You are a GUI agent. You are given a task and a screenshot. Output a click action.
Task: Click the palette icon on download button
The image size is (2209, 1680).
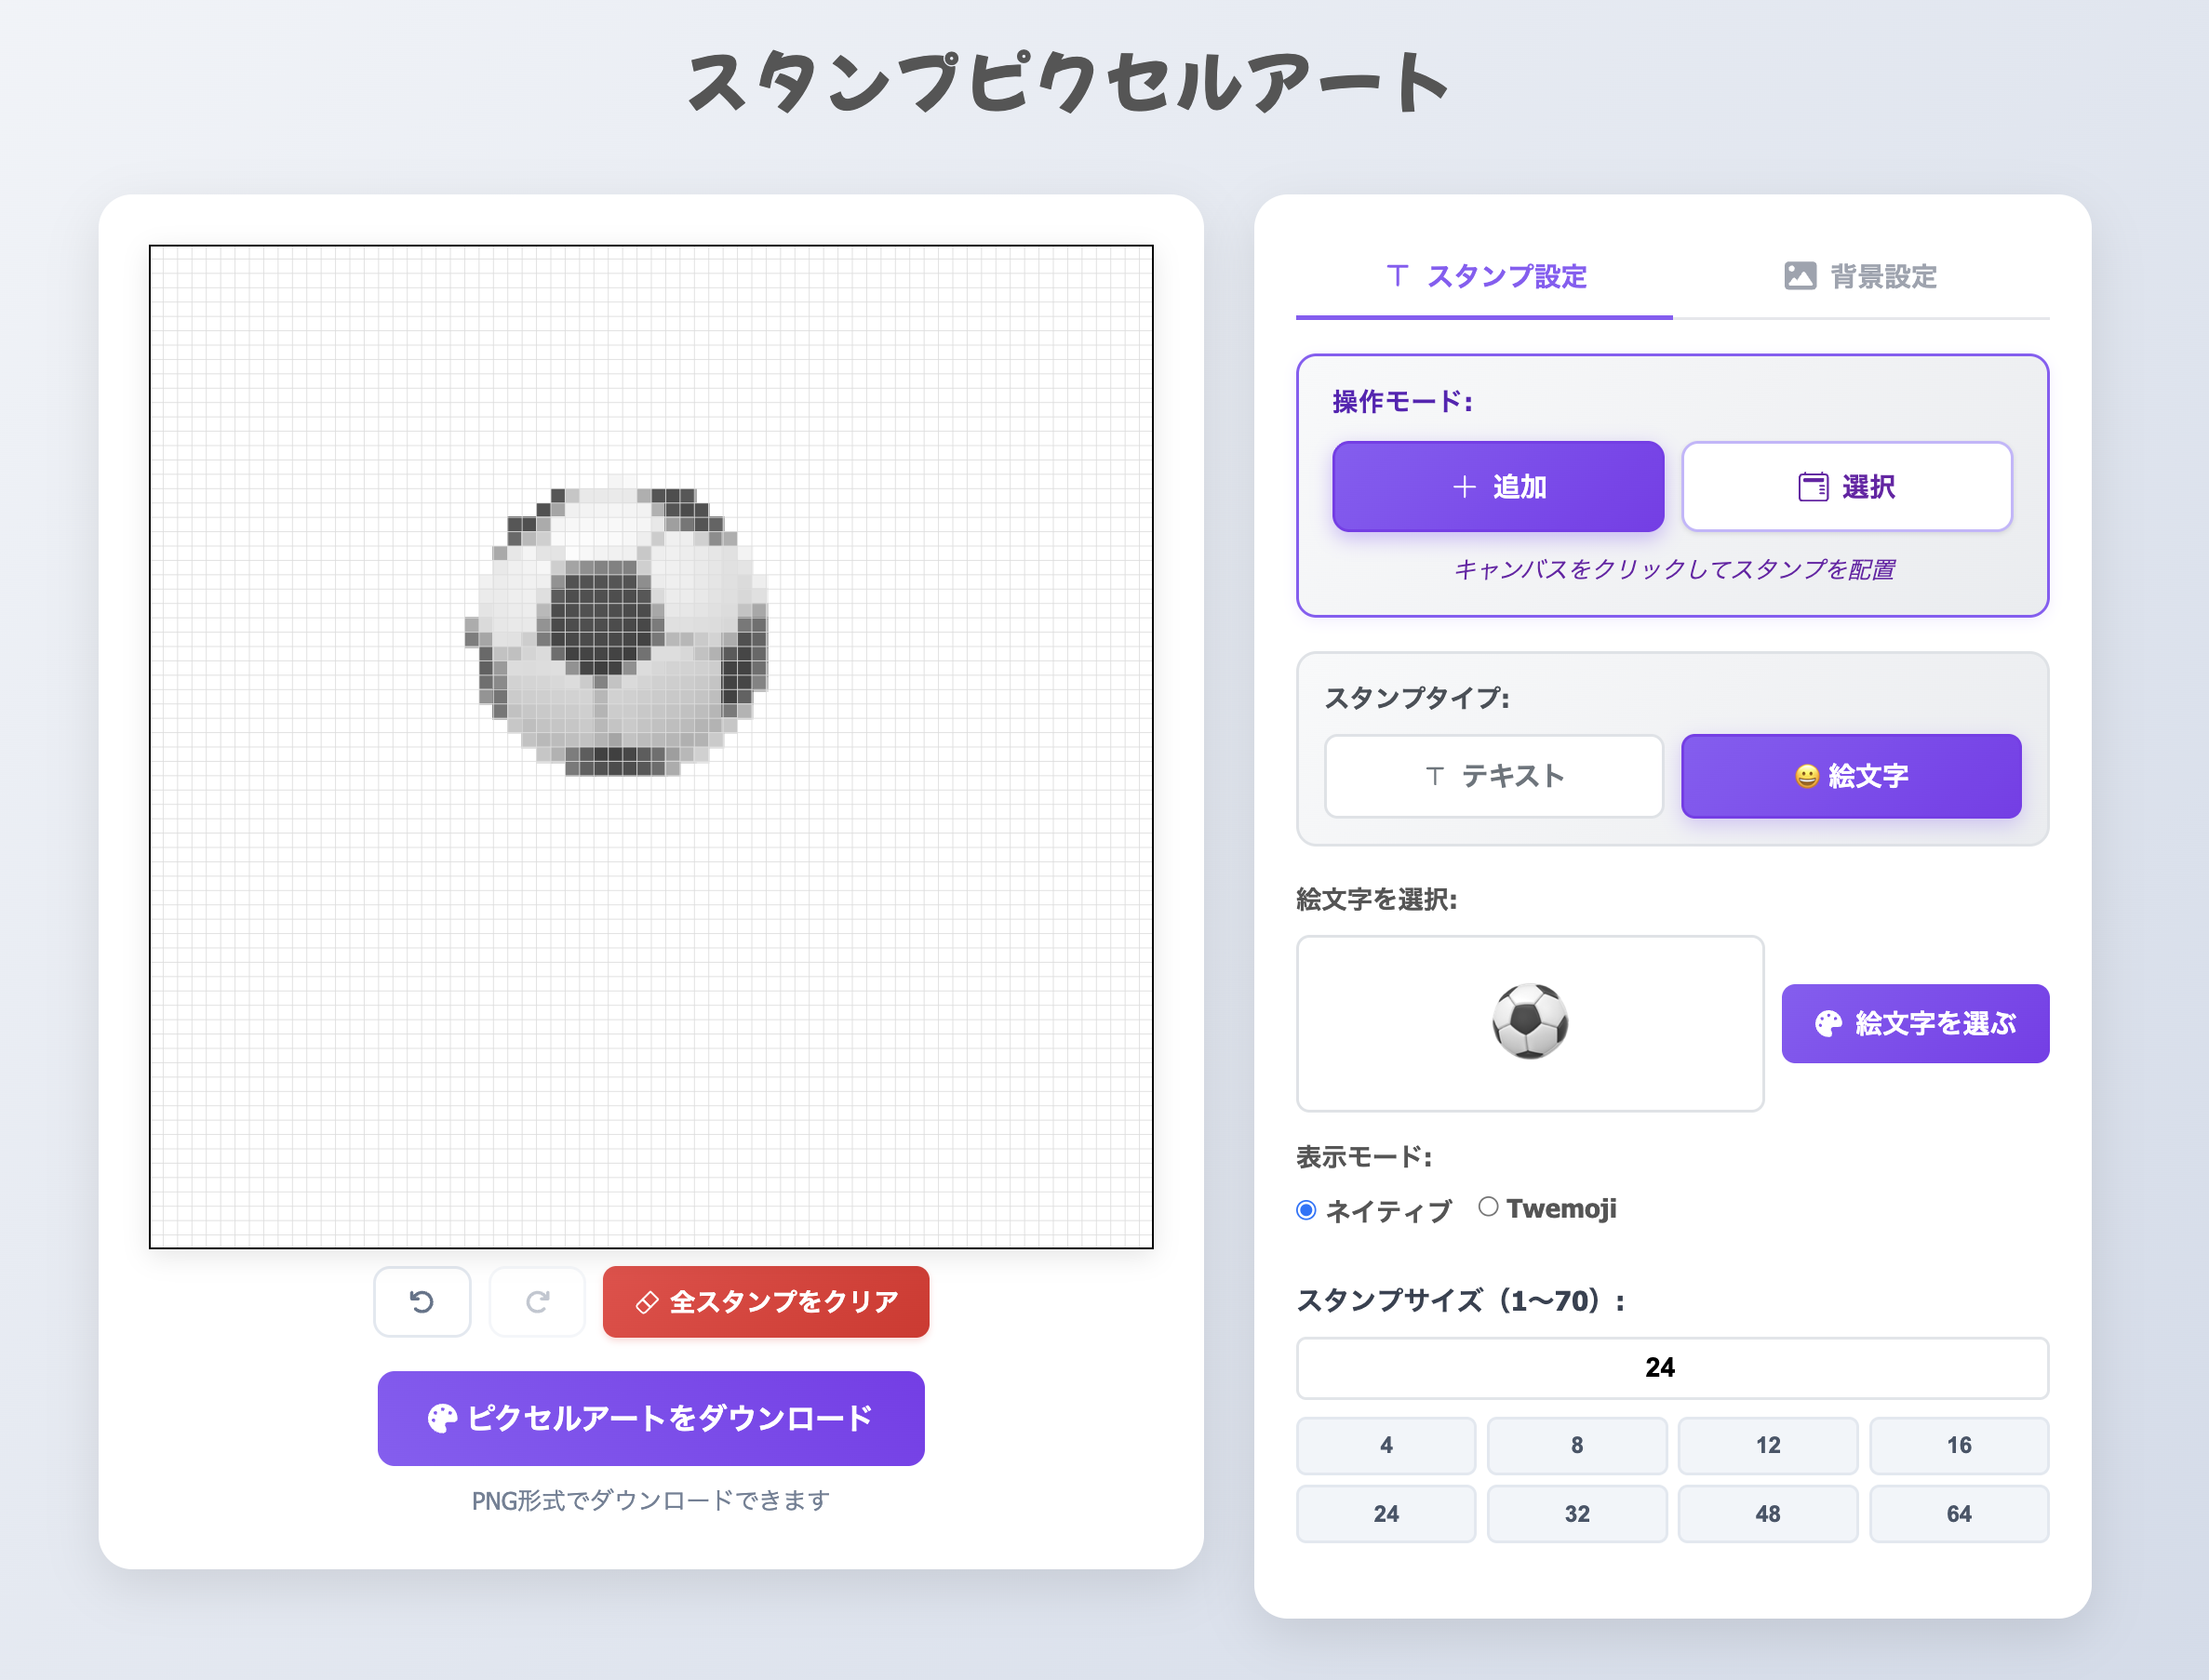(x=442, y=1418)
